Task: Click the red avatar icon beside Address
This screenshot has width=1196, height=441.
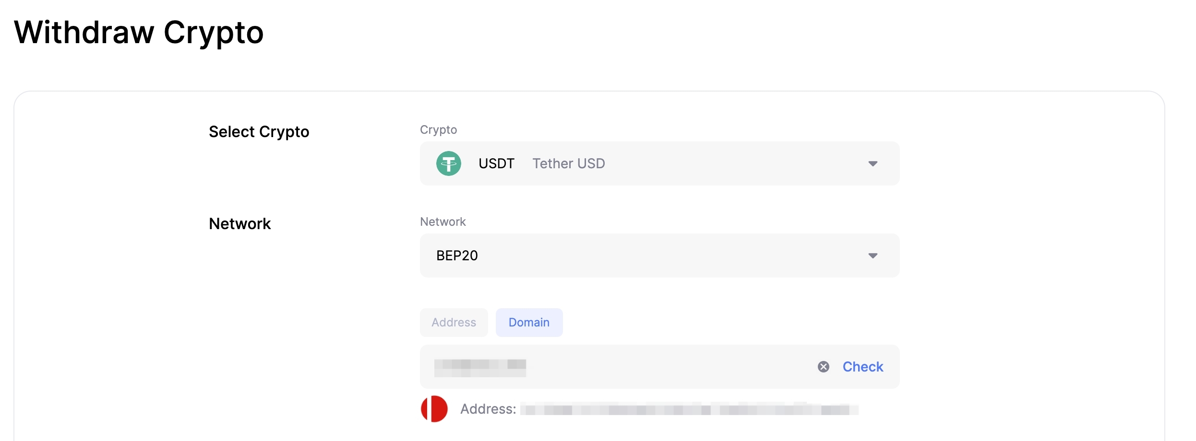Action: click(x=434, y=409)
